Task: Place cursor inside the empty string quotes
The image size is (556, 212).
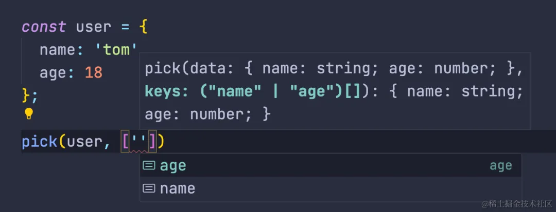Action: (138, 142)
